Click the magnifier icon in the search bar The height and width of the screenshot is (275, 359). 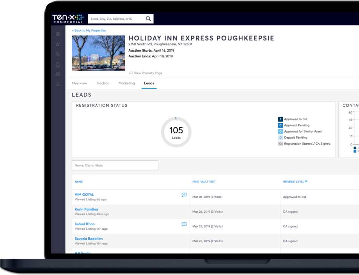pos(148,19)
